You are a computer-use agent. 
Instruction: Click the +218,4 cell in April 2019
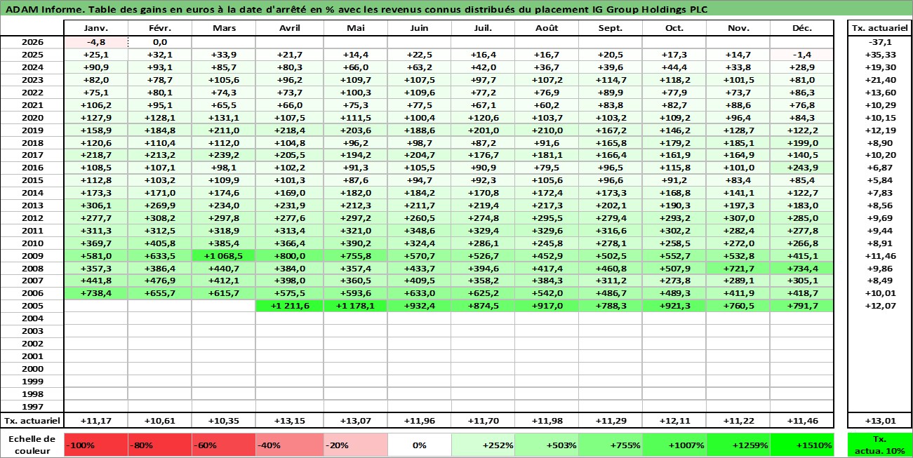point(289,130)
